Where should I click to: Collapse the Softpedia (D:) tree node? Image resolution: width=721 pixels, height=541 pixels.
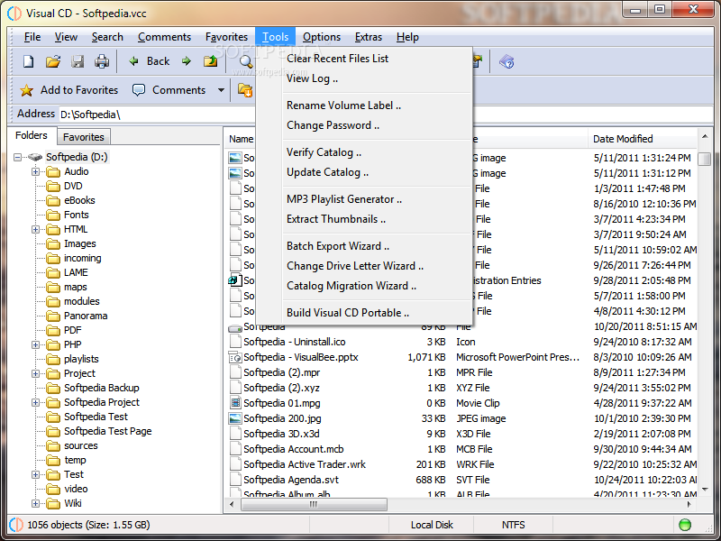pos(17,157)
